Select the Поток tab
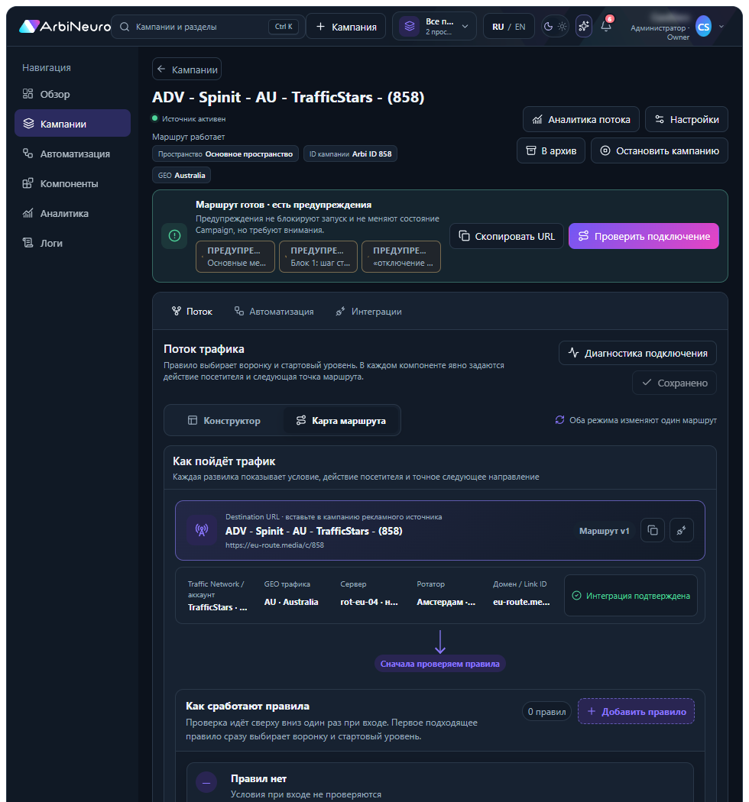This screenshot has width=749, height=802. tap(192, 311)
